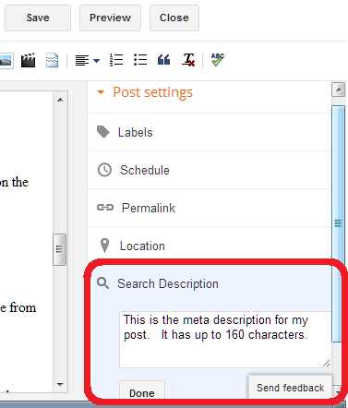
Task: Close the post editor
Action: click(174, 18)
